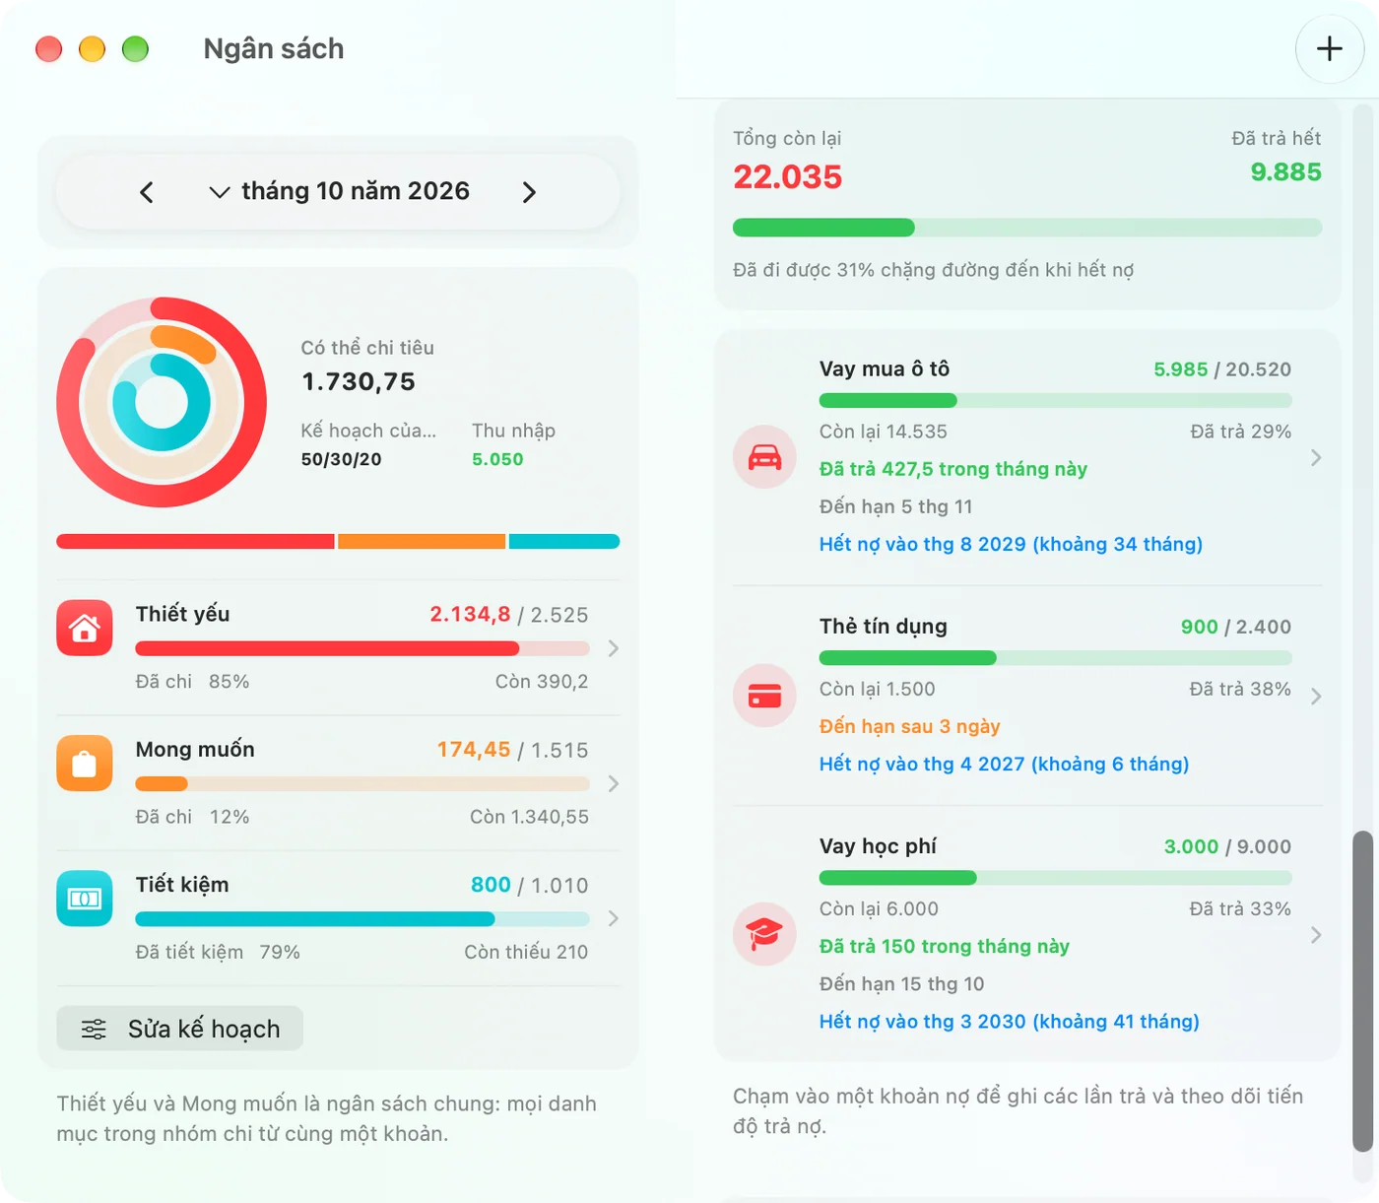Expand the Tiết kiệm row chevron
The height and width of the screenshot is (1203, 1379).
pos(614,918)
